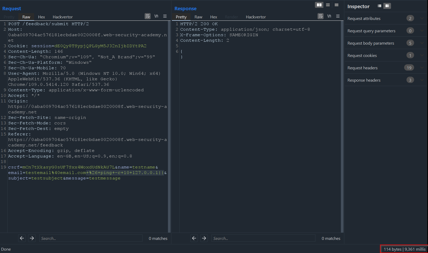Image resolution: width=428 pixels, height=253 pixels.
Task: Select the Request Hex tab
Action: point(41,17)
